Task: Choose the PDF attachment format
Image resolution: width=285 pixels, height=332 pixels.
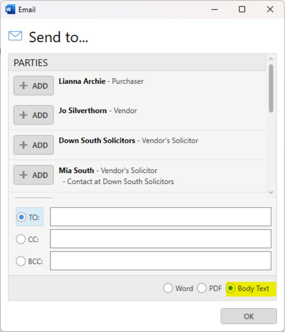Action: (x=202, y=288)
